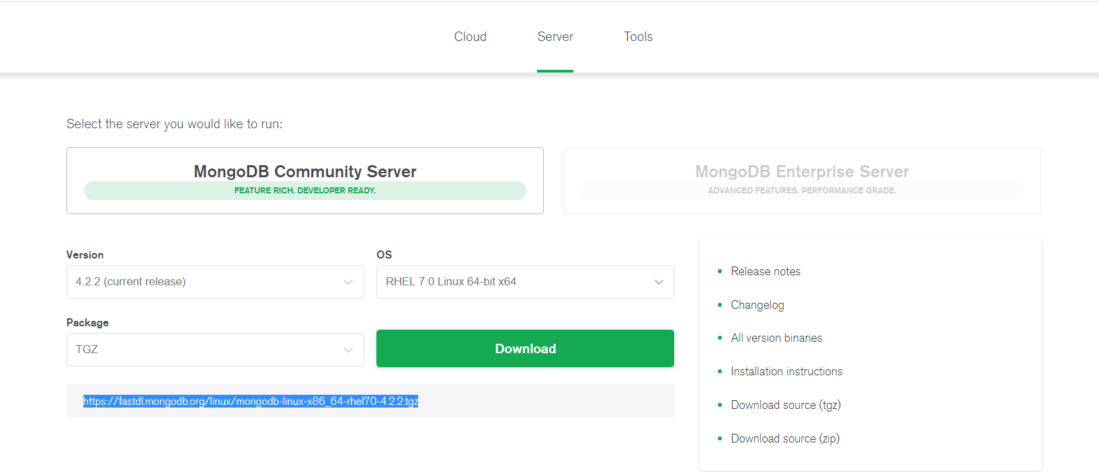Open the Tools tab
This screenshot has width=1099, height=472.
638,37
